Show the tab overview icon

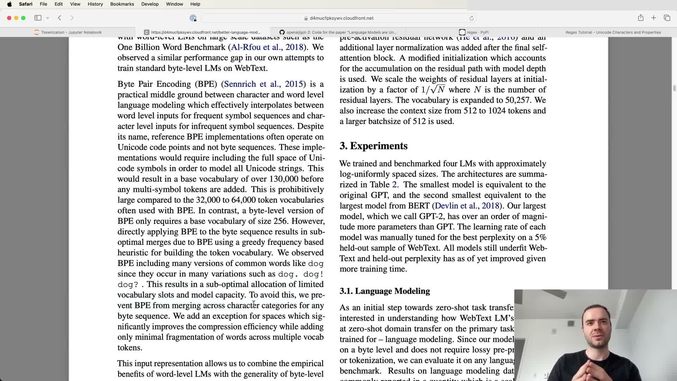(667, 18)
